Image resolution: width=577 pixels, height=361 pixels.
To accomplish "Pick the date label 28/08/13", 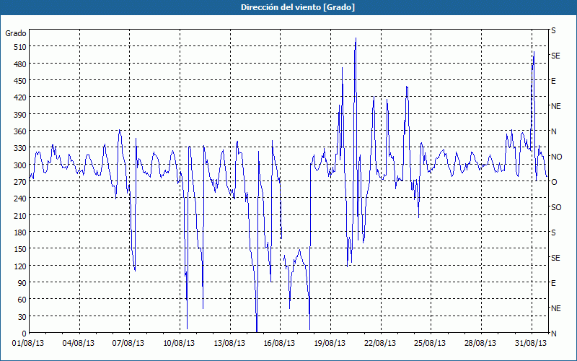I will pyautogui.click(x=480, y=344).
